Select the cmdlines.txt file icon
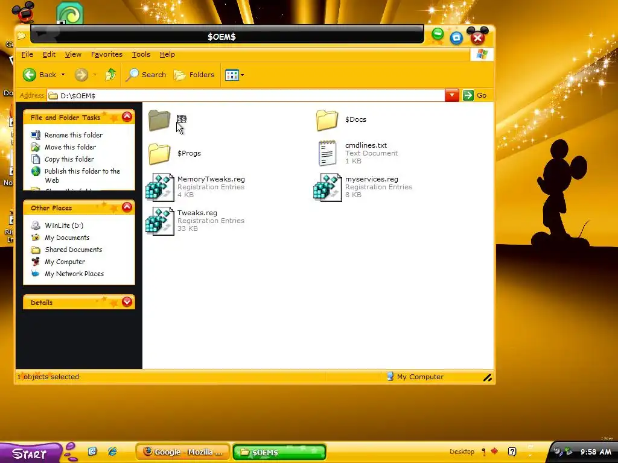Screen dimensions: 618x463 coord(327,153)
